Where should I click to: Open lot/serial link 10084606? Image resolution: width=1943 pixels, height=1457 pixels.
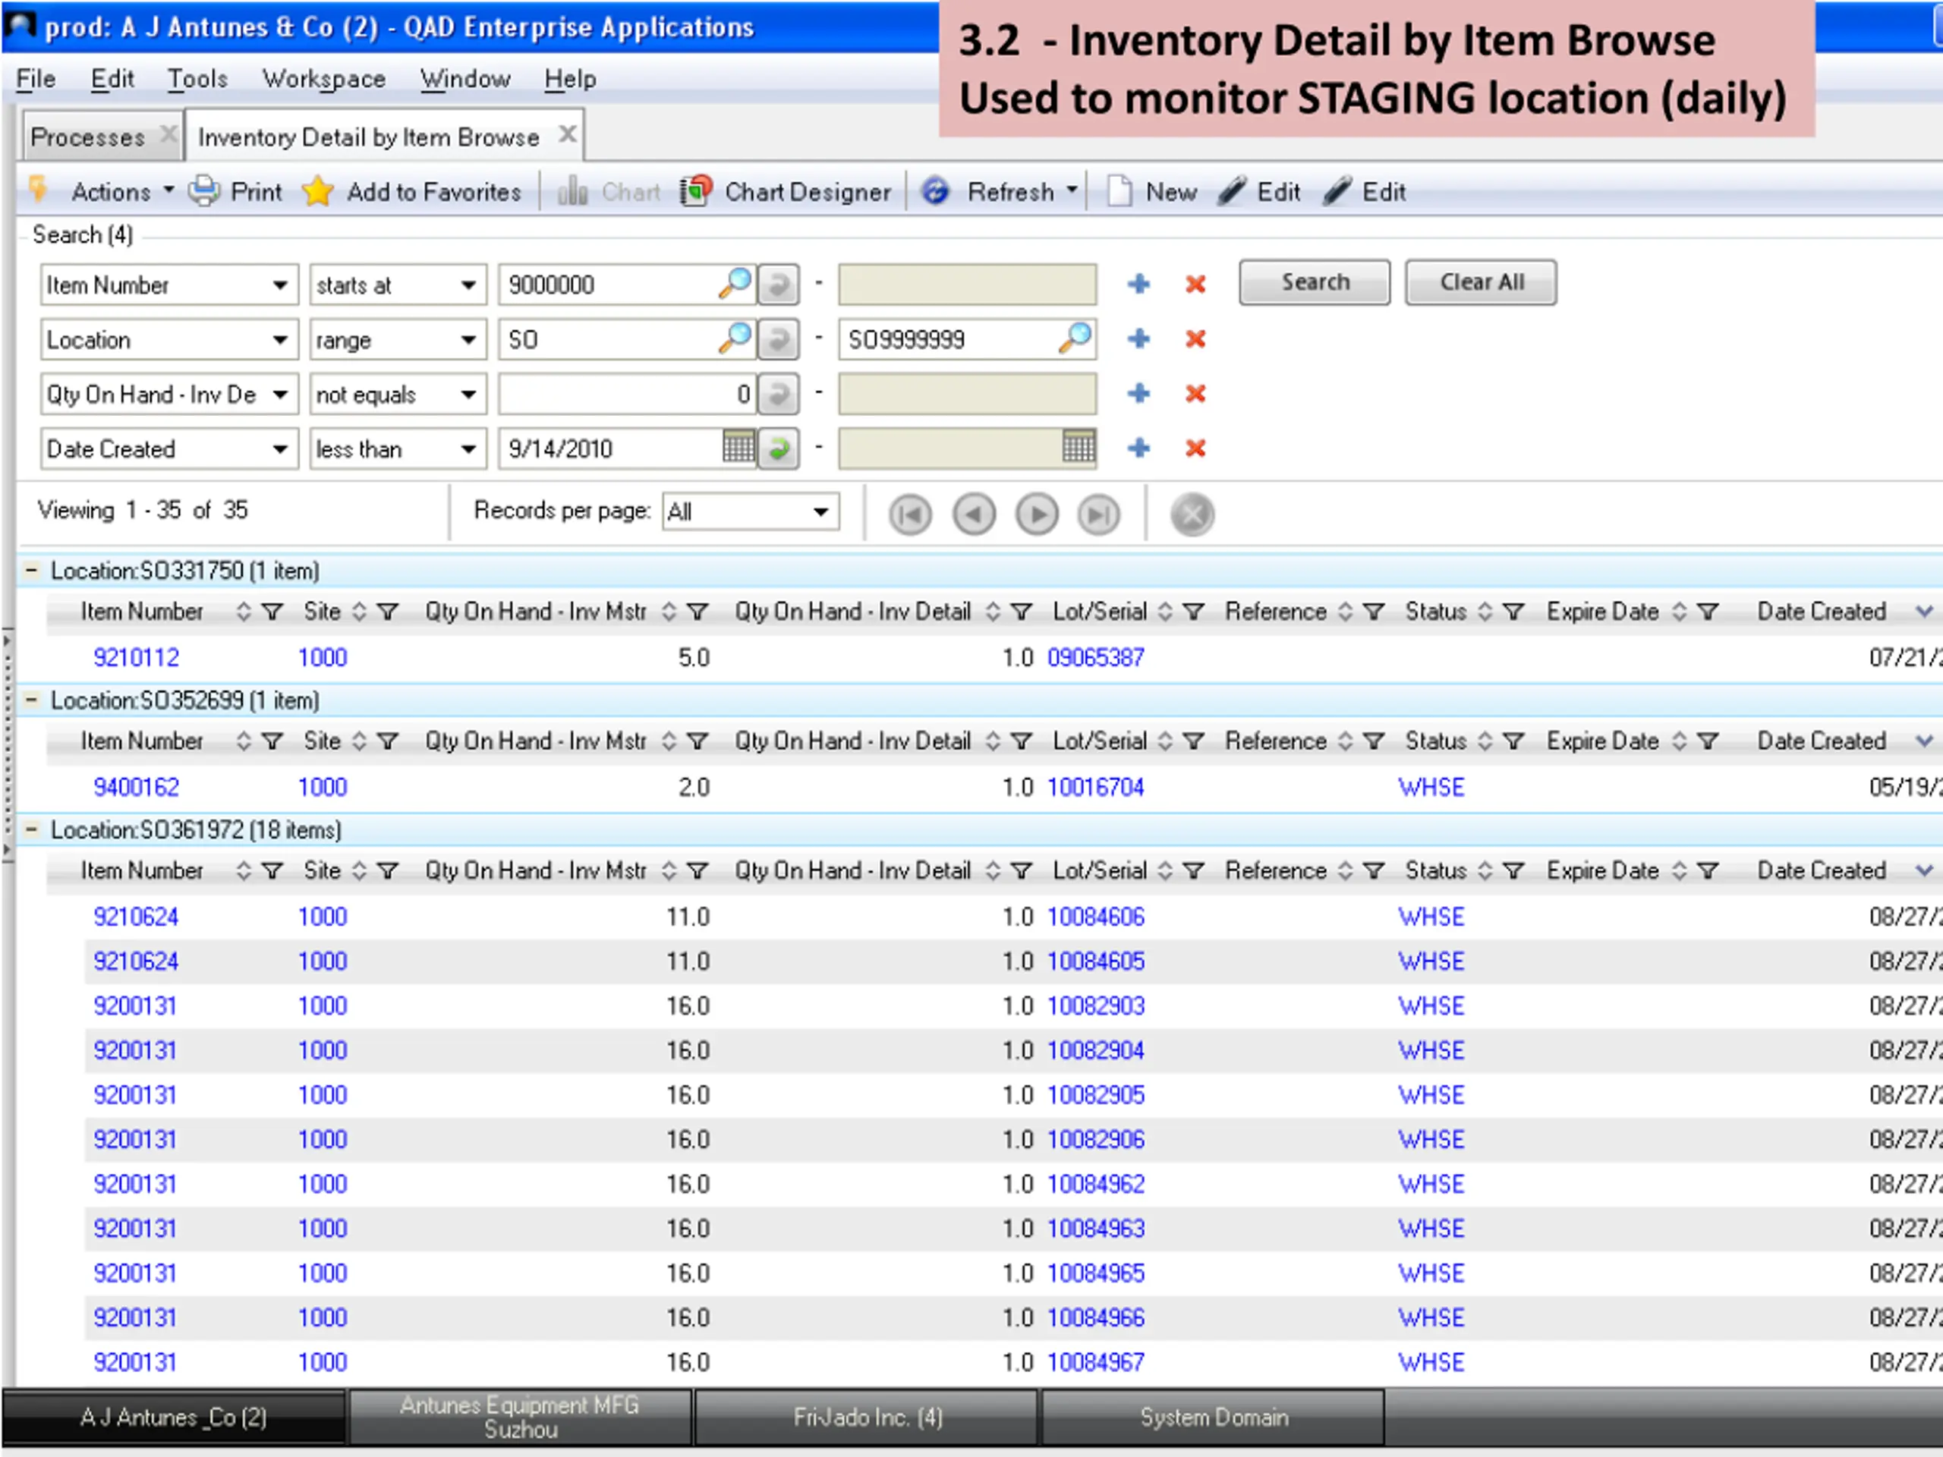[1095, 917]
